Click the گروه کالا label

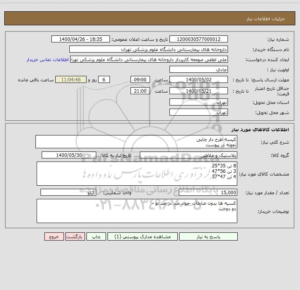coord(280,155)
